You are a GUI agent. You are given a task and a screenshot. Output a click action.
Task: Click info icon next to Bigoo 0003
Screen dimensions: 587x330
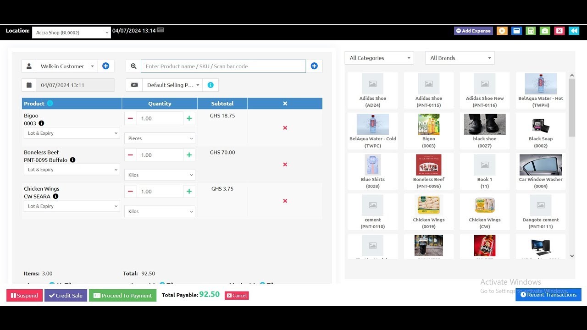point(41,123)
